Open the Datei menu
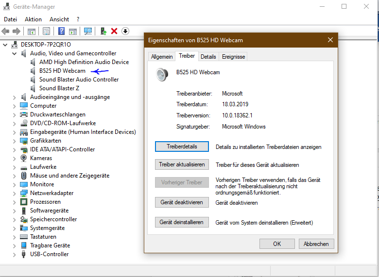The width and height of the screenshot is (379, 277). (x=10, y=19)
